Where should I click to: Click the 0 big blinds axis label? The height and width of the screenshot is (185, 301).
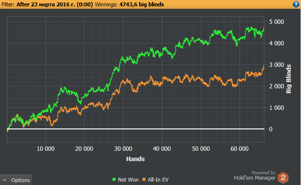tap(271, 129)
